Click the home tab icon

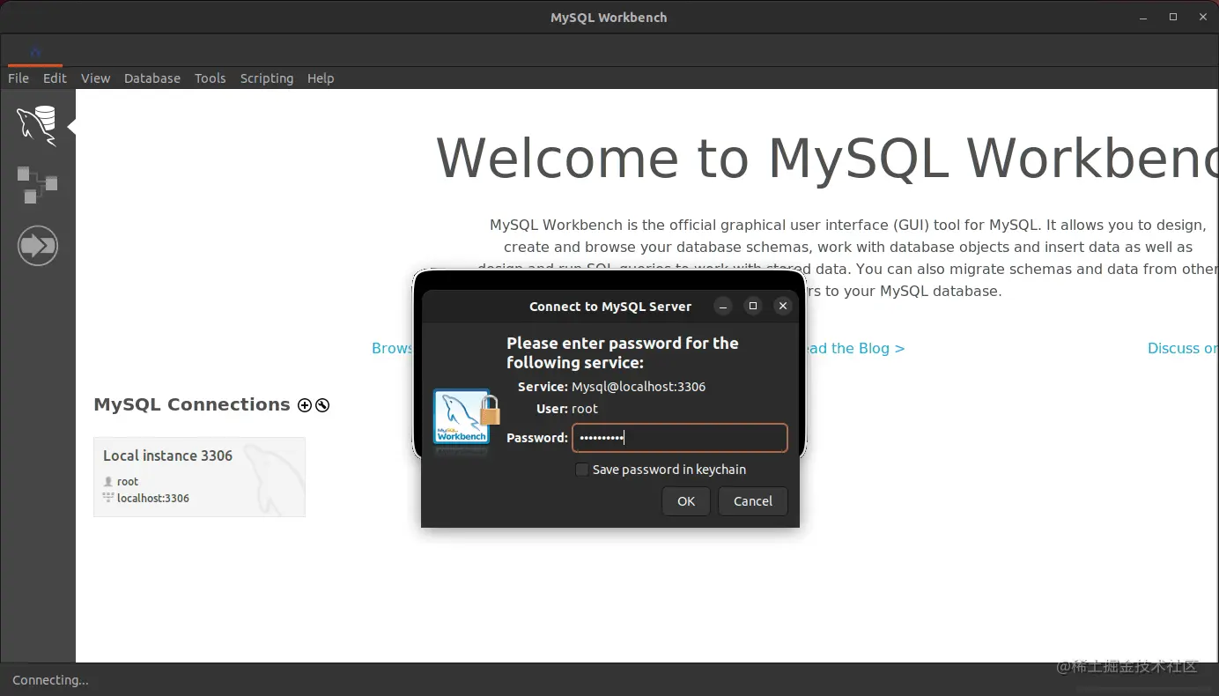[x=35, y=52]
